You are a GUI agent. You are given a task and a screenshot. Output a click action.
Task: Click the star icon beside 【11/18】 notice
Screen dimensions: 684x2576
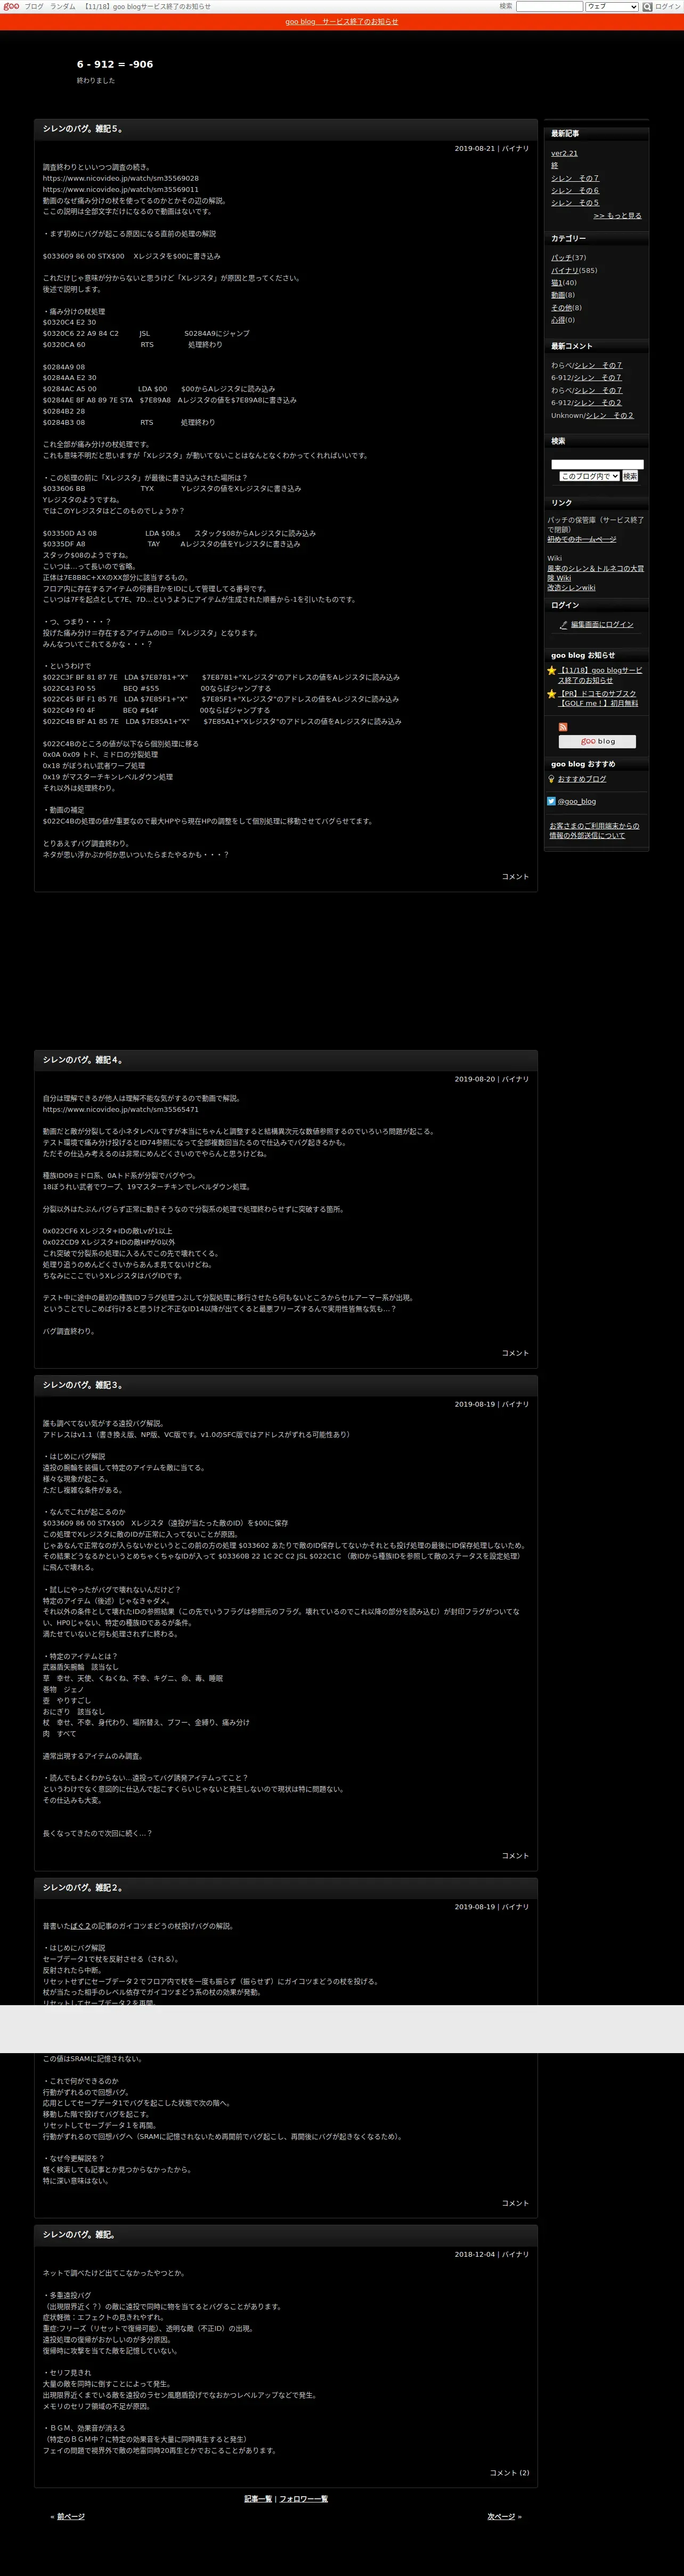pyautogui.click(x=551, y=670)
